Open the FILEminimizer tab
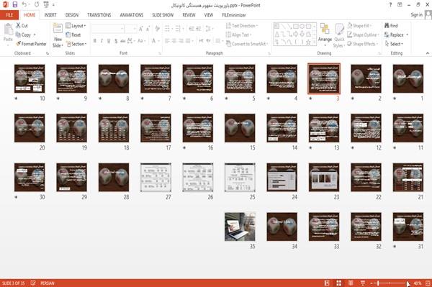The image size is (432, 287). coord(234,15)
